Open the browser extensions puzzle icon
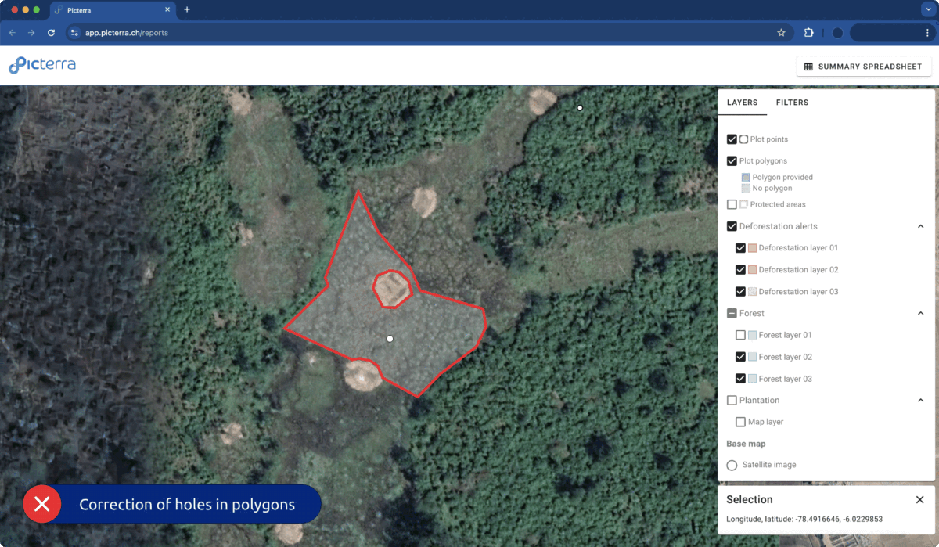The width and height of the screenshot is (939, 547). pos(808,33)
